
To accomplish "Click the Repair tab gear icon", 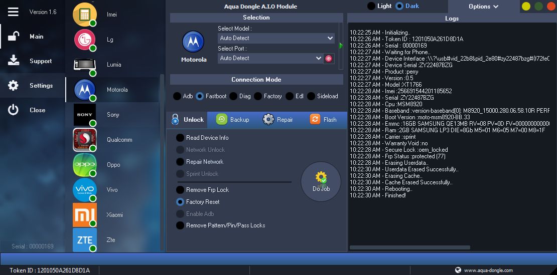I will [x=268, y=119].
